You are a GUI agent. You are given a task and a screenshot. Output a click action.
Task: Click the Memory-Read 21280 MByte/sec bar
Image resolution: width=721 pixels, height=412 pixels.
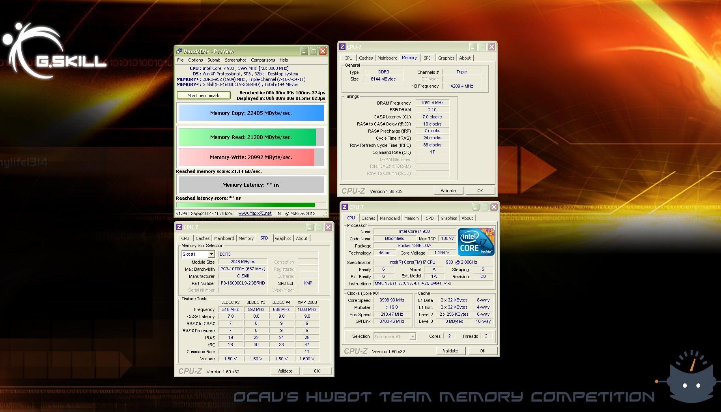click(x=251, y=137)
